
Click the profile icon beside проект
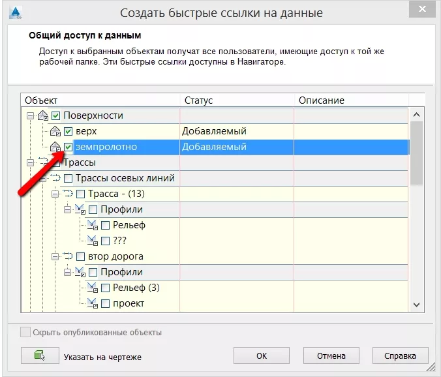click(93, 303)
